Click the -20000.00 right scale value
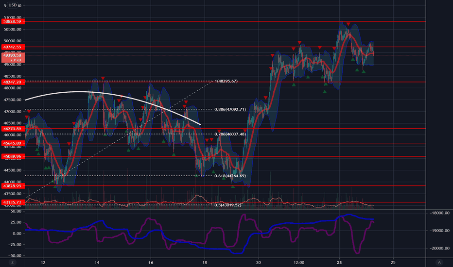Screen dimensions: 453x267 (439, 248)
